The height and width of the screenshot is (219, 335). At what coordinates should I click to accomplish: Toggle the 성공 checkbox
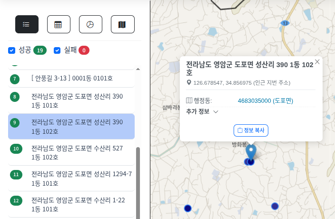point(12,50)
